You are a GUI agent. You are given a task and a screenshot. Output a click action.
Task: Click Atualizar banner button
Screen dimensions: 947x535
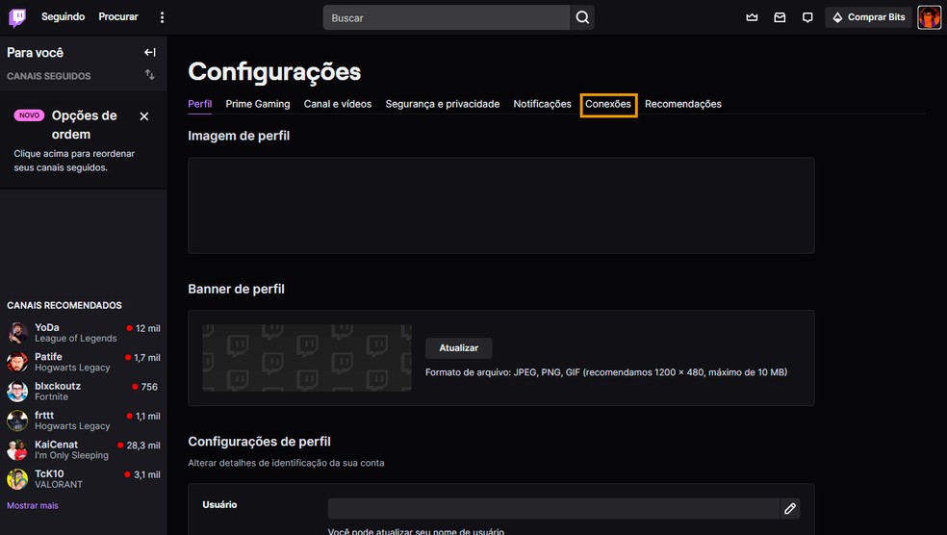pyautogui.click(x=459, y=347)
